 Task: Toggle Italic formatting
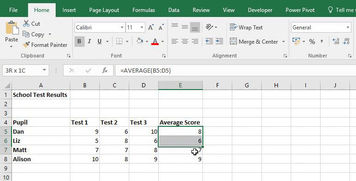tap(89, 41)
